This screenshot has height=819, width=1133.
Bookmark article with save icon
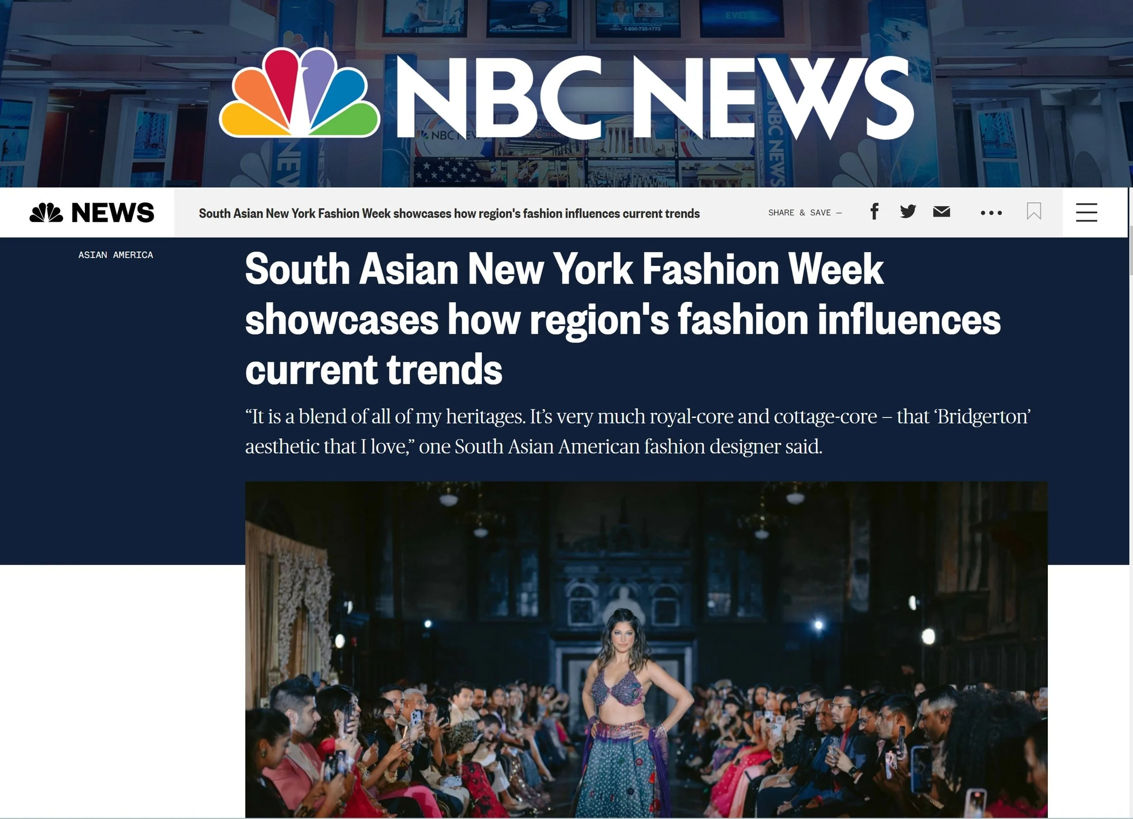pos(1034,211)
